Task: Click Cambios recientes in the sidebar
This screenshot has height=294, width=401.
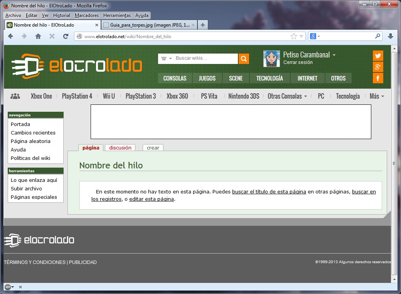Action: click(x=33, y=133)
